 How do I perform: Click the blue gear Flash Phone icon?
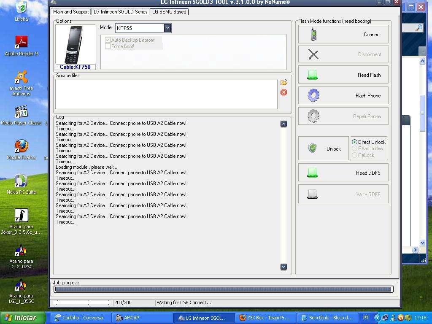pyautogui.click(x=313, y=95)
